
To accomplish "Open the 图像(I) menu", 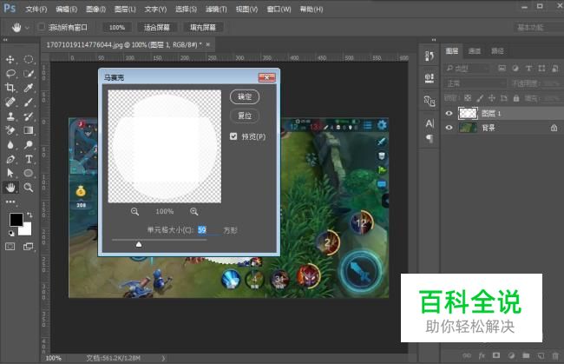I will [95, 9].
